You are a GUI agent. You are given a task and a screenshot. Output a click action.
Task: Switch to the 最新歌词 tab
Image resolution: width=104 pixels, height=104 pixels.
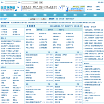click(x=52, y=30)
